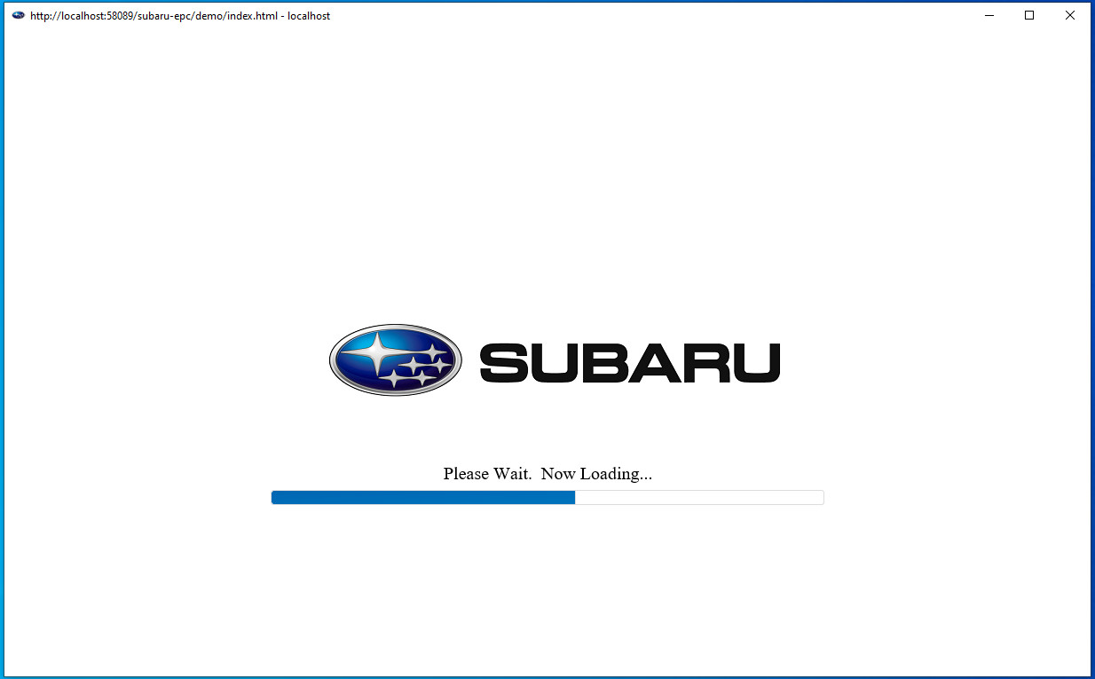Close the localhost browser window

pyautogui.click(x=1069, y=15)
